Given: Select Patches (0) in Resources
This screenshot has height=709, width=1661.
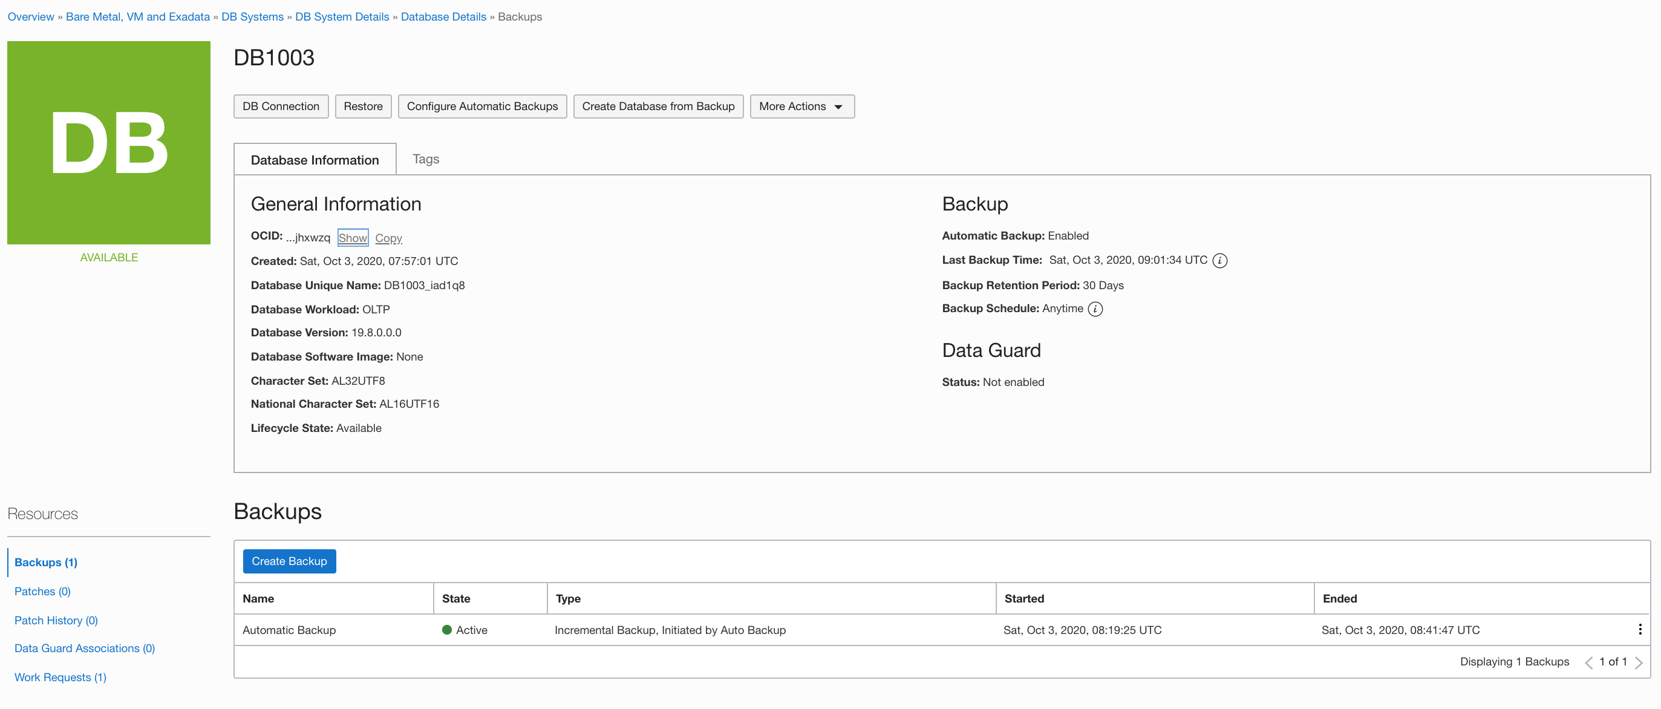Looking at the screenshot, I should click(42, 592).
